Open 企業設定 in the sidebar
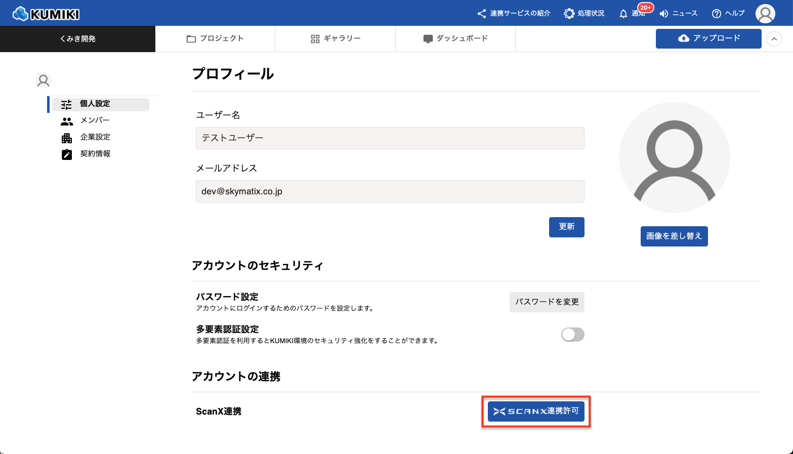Viewport: 793px width, 454px height. coord(95,137)
